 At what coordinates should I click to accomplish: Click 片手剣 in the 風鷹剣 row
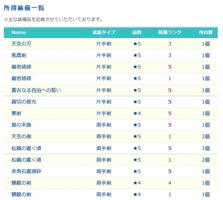pyautogui.click(x=104, y=55)
